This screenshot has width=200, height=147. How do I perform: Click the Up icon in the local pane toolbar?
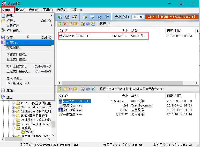(x=60, y=89)
